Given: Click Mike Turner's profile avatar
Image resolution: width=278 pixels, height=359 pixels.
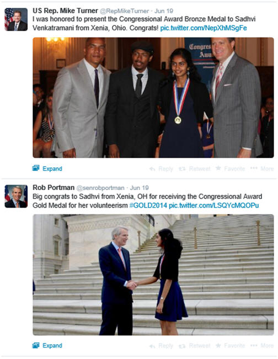Looking at the screenshot, I should (16, 19).
